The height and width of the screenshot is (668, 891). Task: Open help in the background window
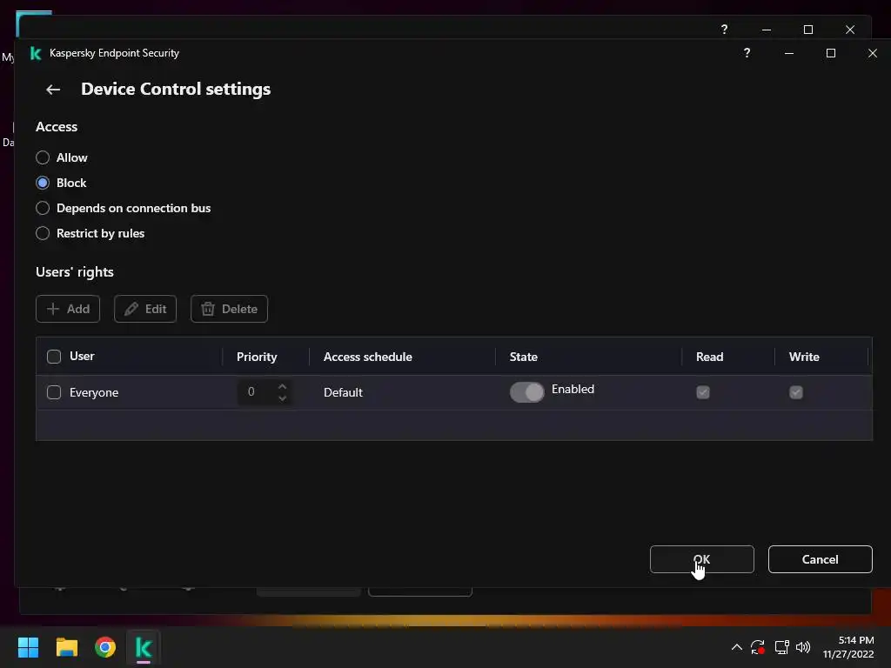point(724,29)
